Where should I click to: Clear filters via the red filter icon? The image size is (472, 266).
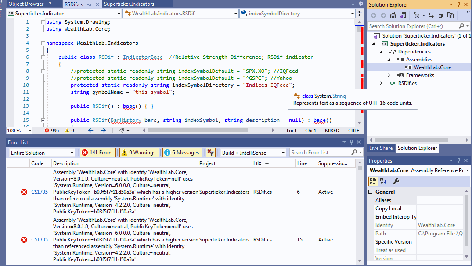(210, 152)
